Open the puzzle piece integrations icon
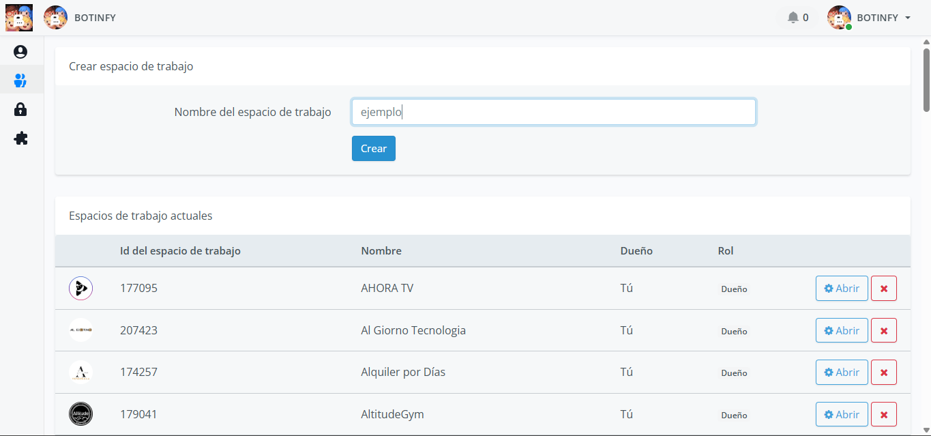Viewport: 931px width, 436px height. (x=20, y=139)
